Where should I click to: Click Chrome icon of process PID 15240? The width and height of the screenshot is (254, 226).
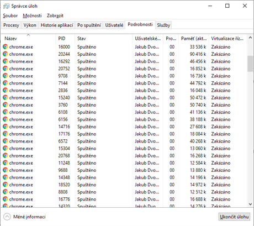tap(6, 97)
